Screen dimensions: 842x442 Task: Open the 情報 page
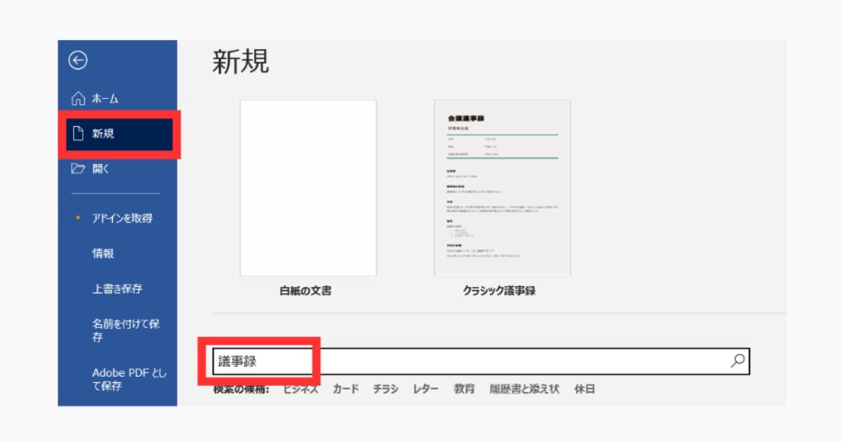[x=103, y=253]
